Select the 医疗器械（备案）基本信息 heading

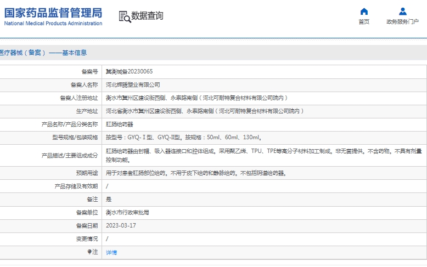point(43,53)
